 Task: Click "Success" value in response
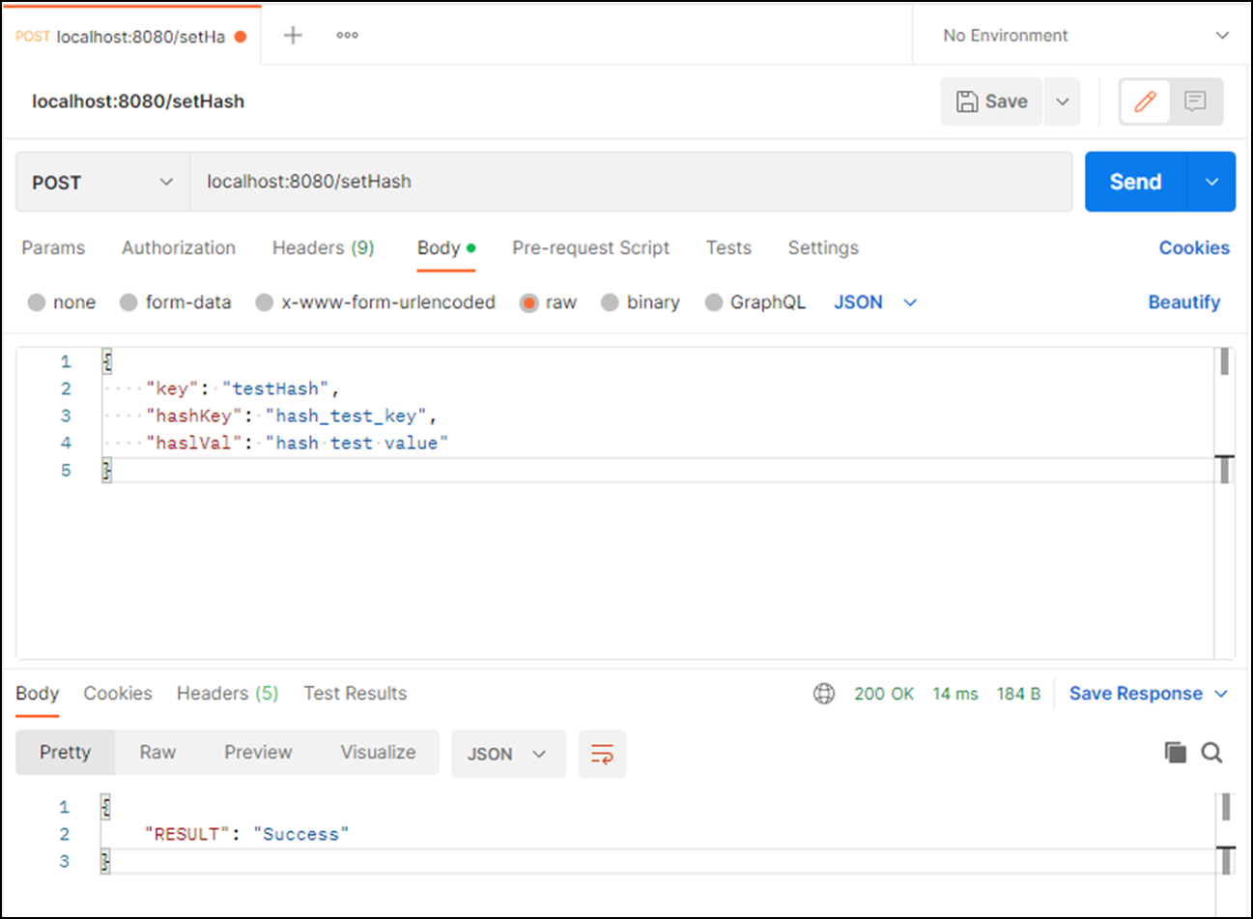[x=300, y=834]
